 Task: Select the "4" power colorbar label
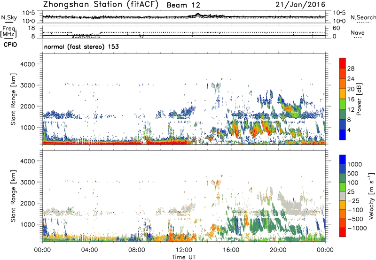tap(349, 130)
